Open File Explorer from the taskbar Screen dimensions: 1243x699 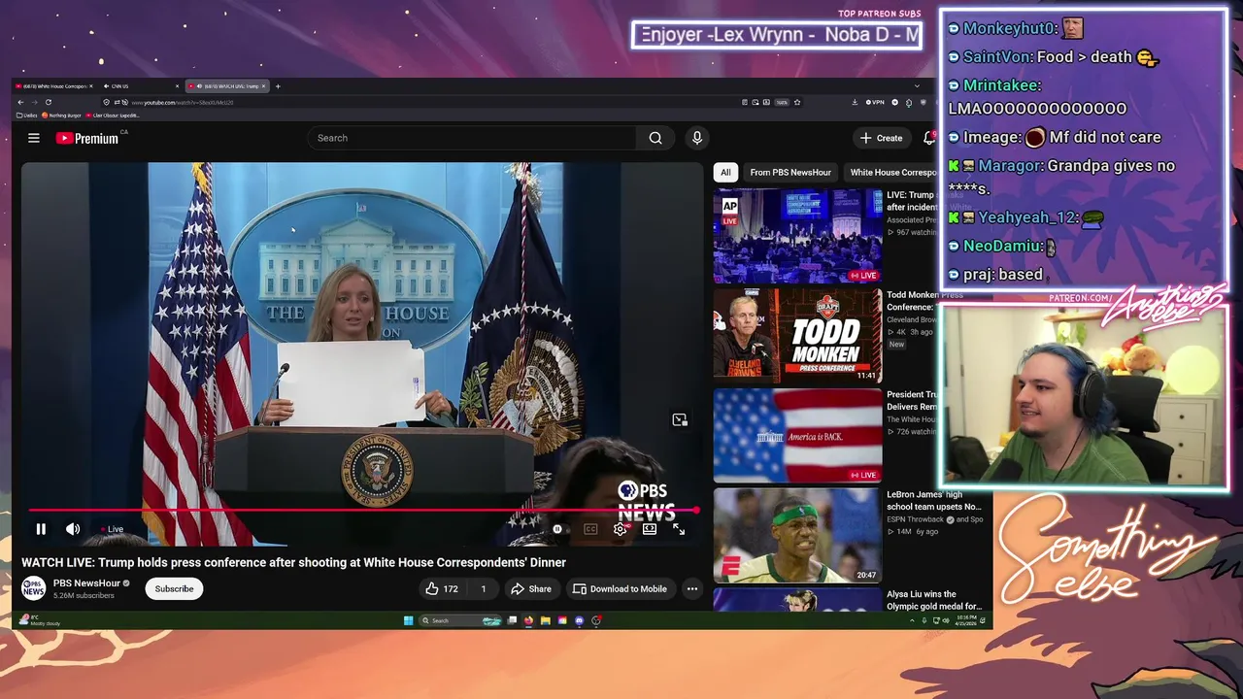click(x=546, y=620)
